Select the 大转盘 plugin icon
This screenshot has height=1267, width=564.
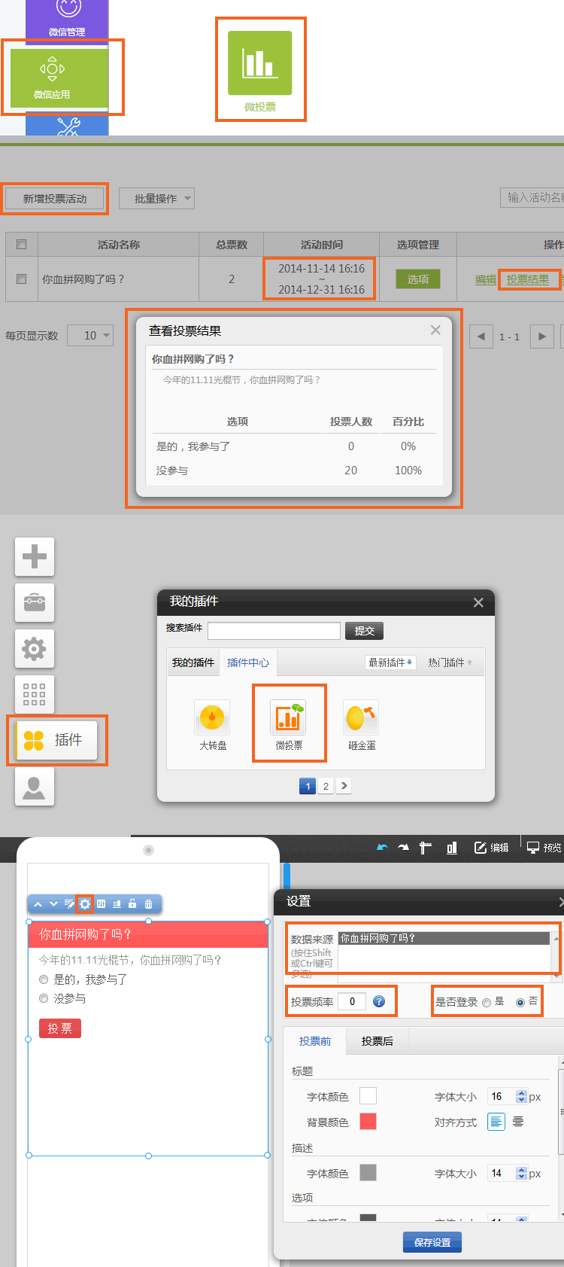click(x=212, y=719)
